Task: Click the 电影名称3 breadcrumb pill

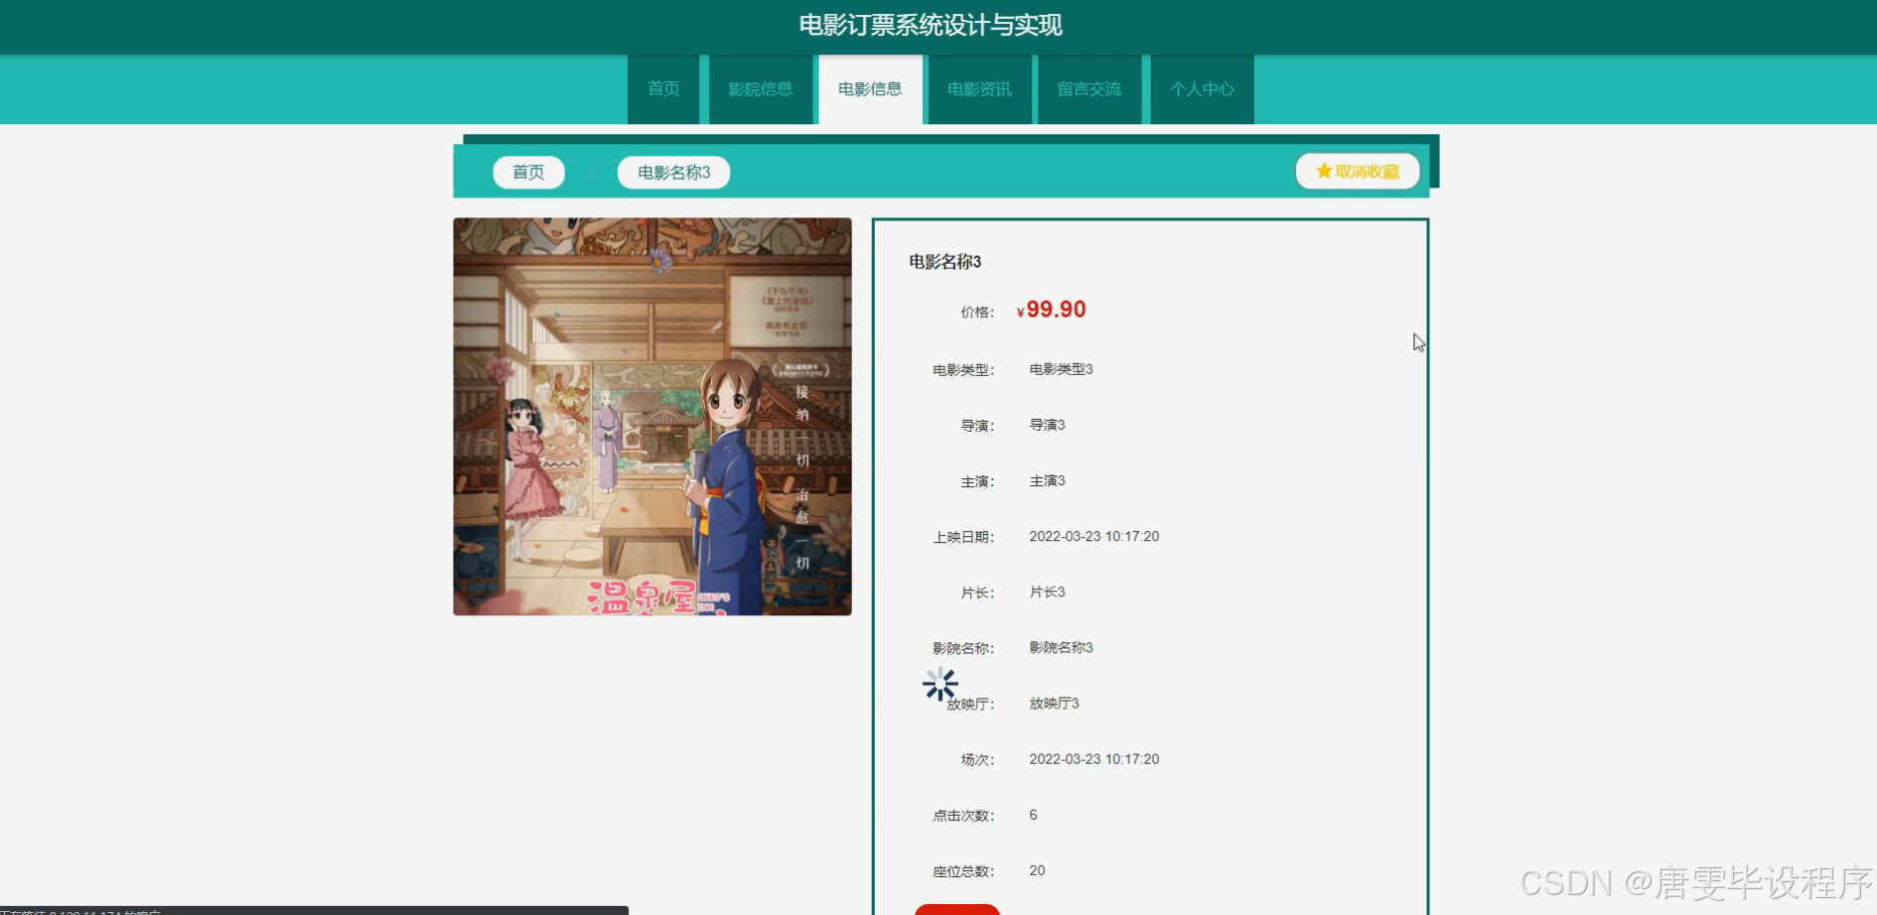Action: [673, 173]
